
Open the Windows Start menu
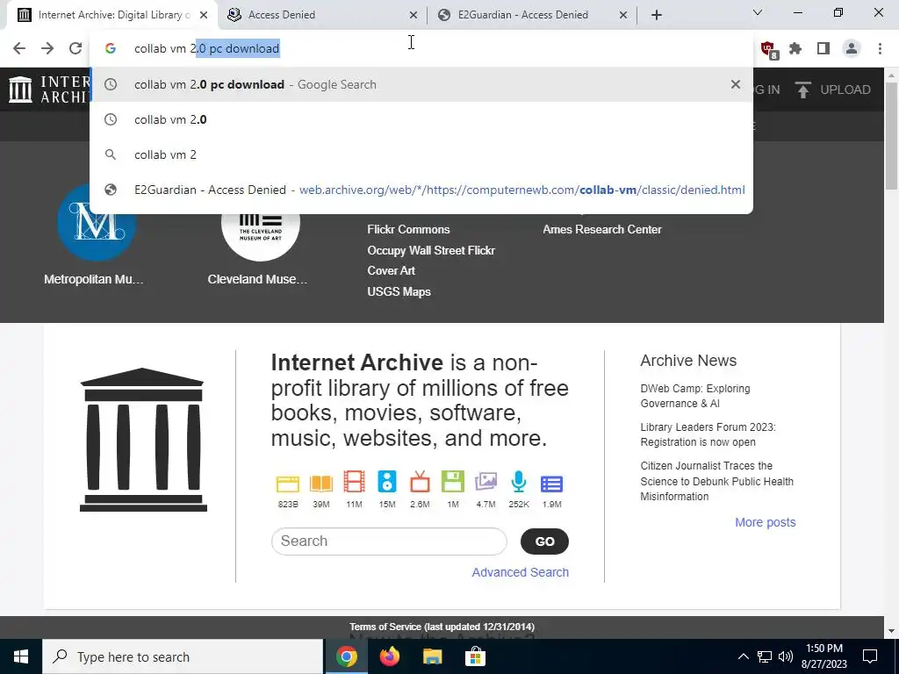coord(21,656)
